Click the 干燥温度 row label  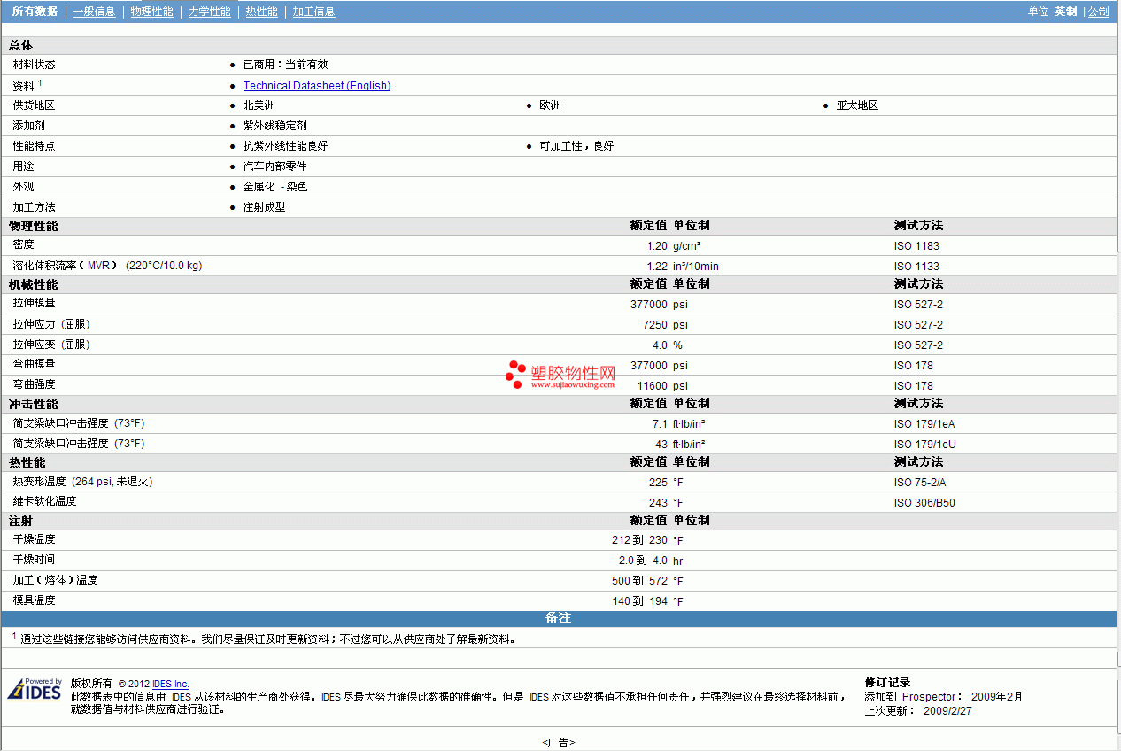click(34, 539)
